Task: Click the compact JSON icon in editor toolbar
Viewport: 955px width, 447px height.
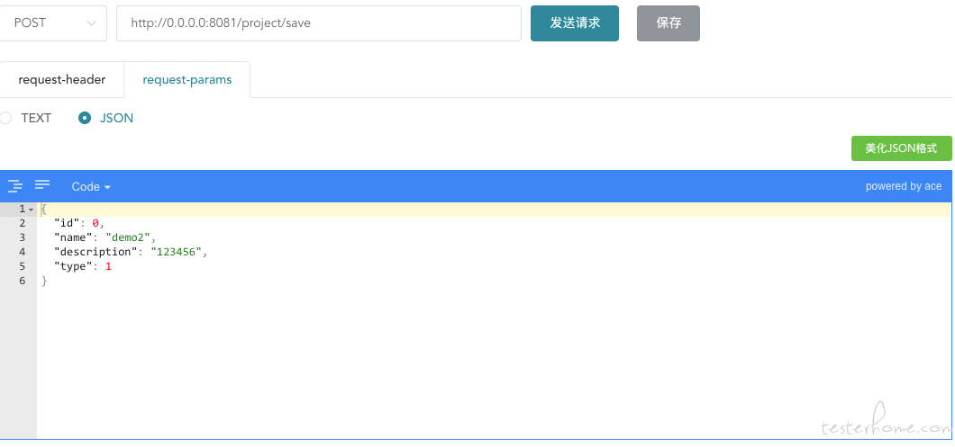Action: (x=42, y=185)
